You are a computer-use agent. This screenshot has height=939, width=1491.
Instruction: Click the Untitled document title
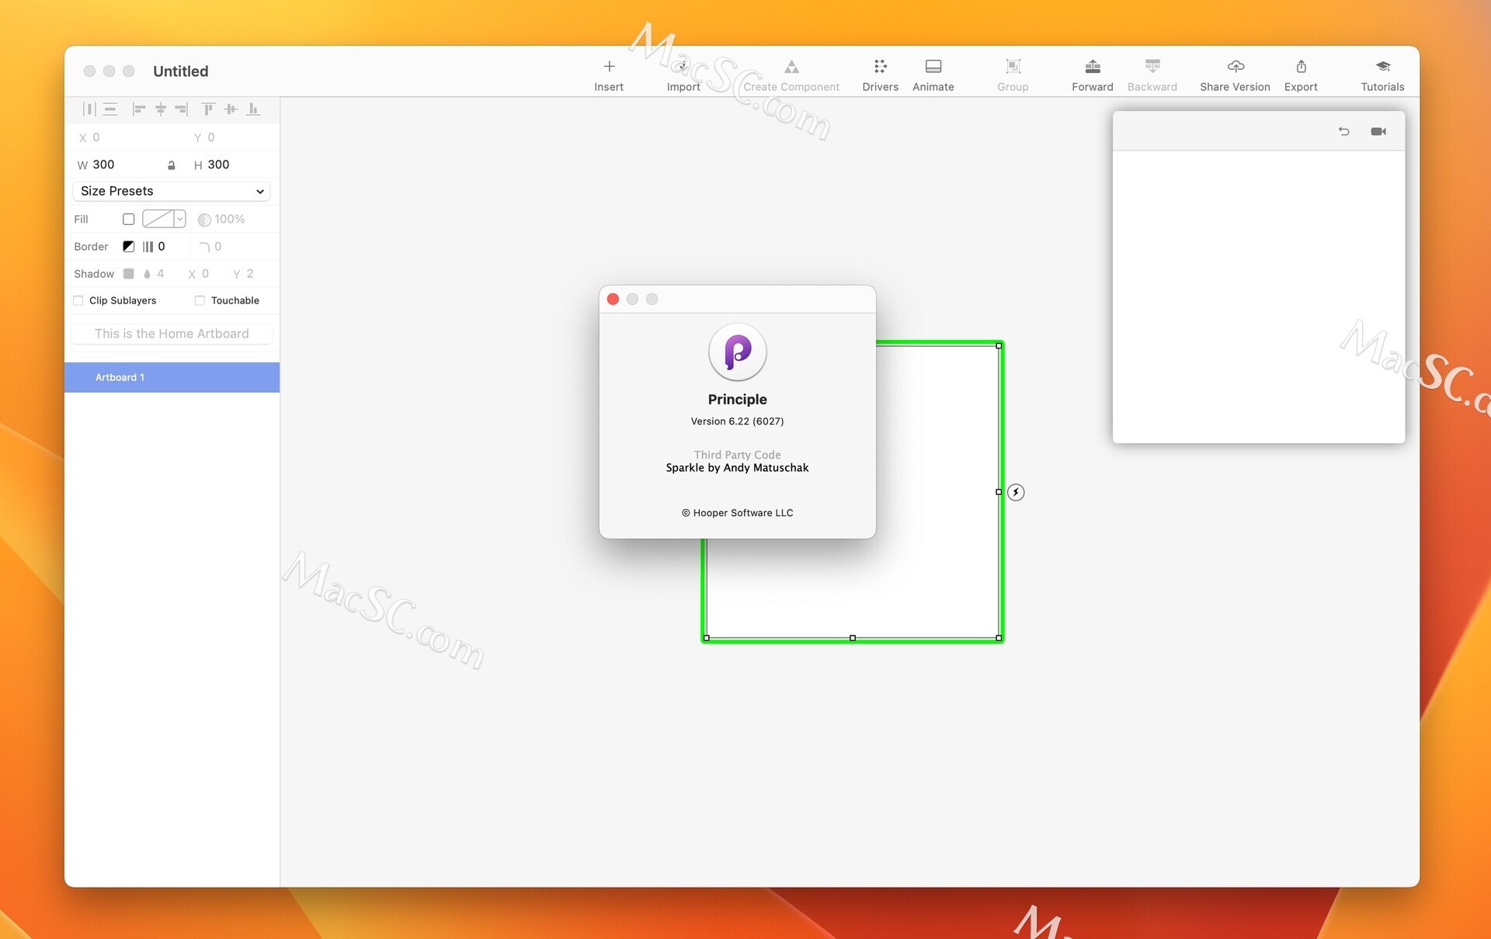click(181, 71)
